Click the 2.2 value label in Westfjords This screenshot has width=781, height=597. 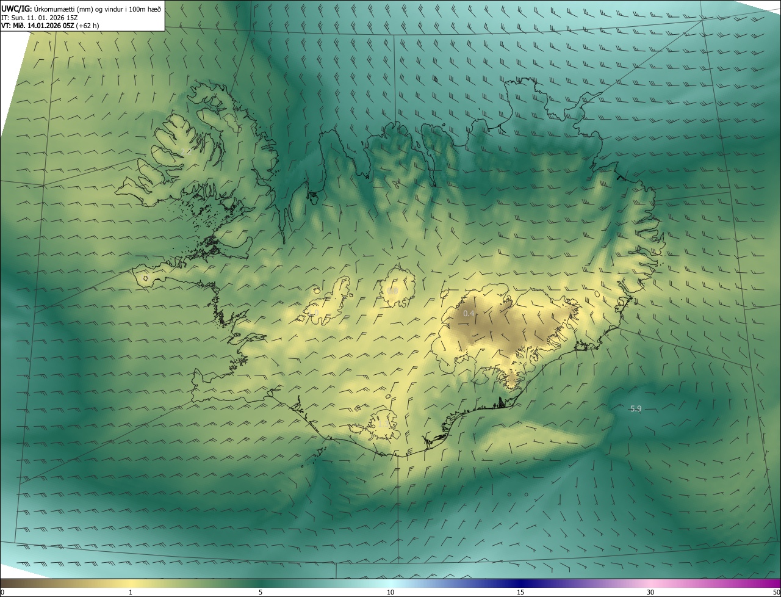point(186,152)
